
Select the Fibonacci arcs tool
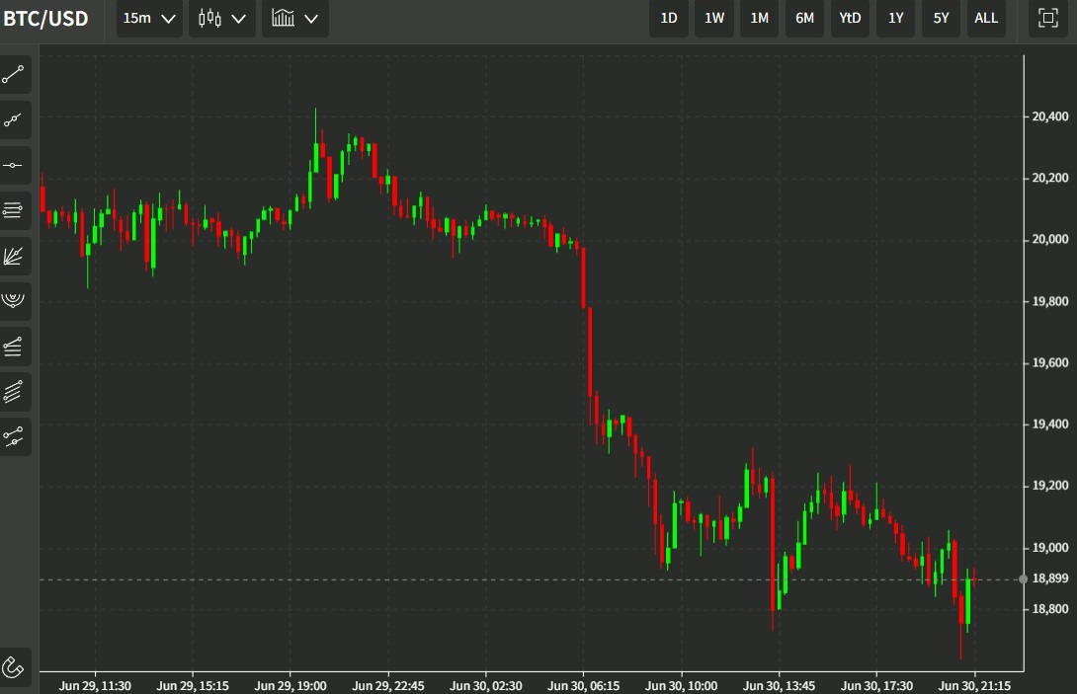coord(15,300)
